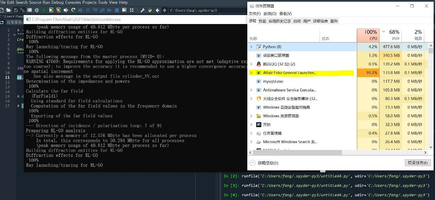Image resolution: width=435 pixels, height=200 pixels.
Task: Expand the Python (8) process group
Action: click(x=251, y=47)
